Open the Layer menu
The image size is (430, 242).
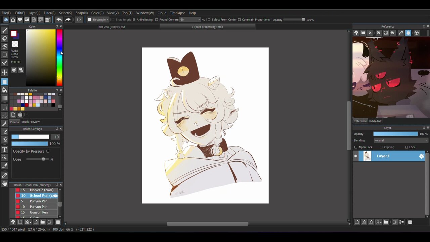coord(34,13)
